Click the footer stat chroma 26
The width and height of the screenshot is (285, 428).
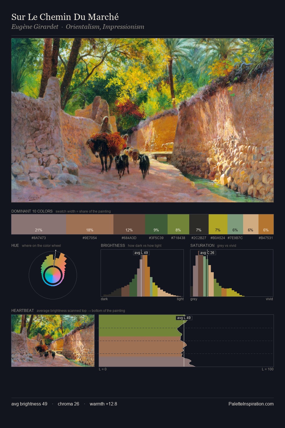point(68,404)
